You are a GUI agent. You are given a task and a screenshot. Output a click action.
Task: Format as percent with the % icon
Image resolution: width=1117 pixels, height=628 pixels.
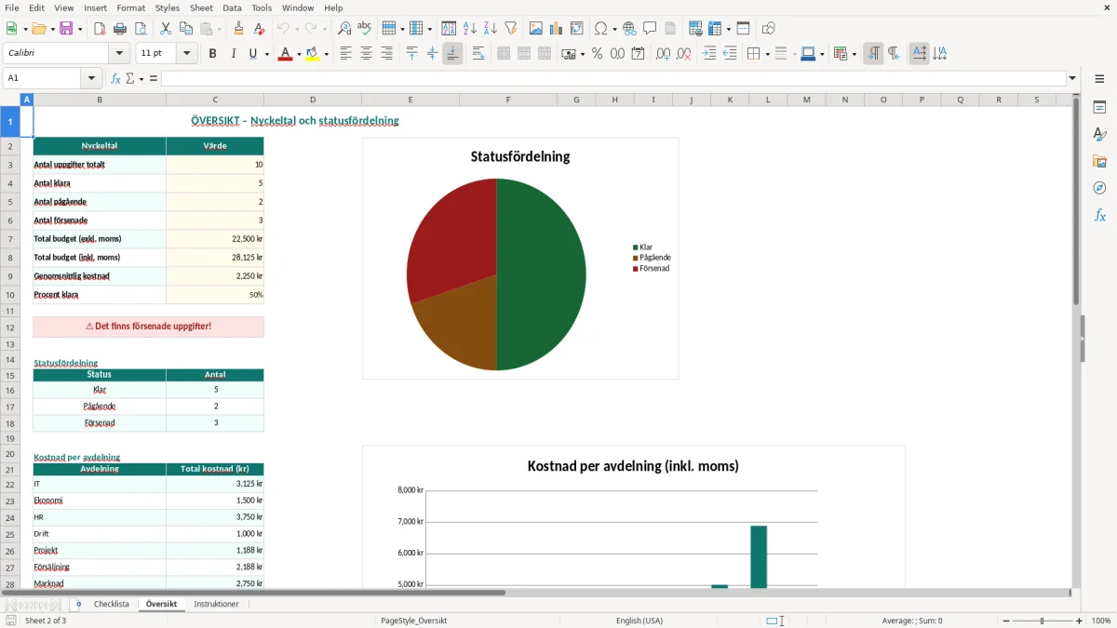tap(597, 54)
